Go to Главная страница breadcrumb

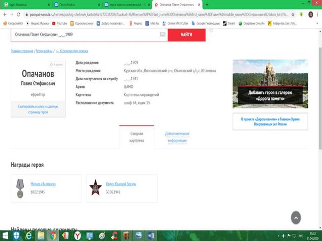tap(22, 51)
